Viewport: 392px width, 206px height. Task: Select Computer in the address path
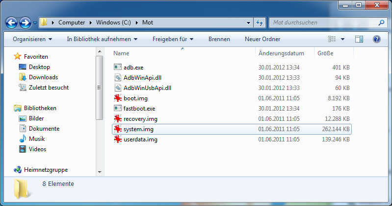coord(72,23)
